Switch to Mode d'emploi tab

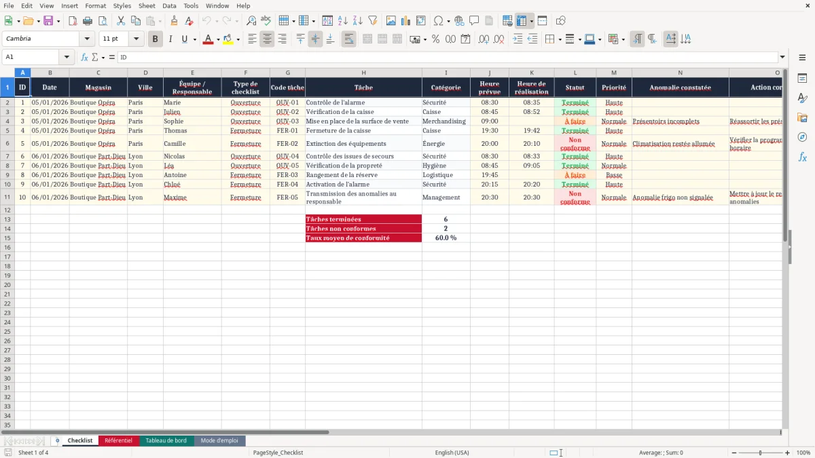(x=219, y=440)
